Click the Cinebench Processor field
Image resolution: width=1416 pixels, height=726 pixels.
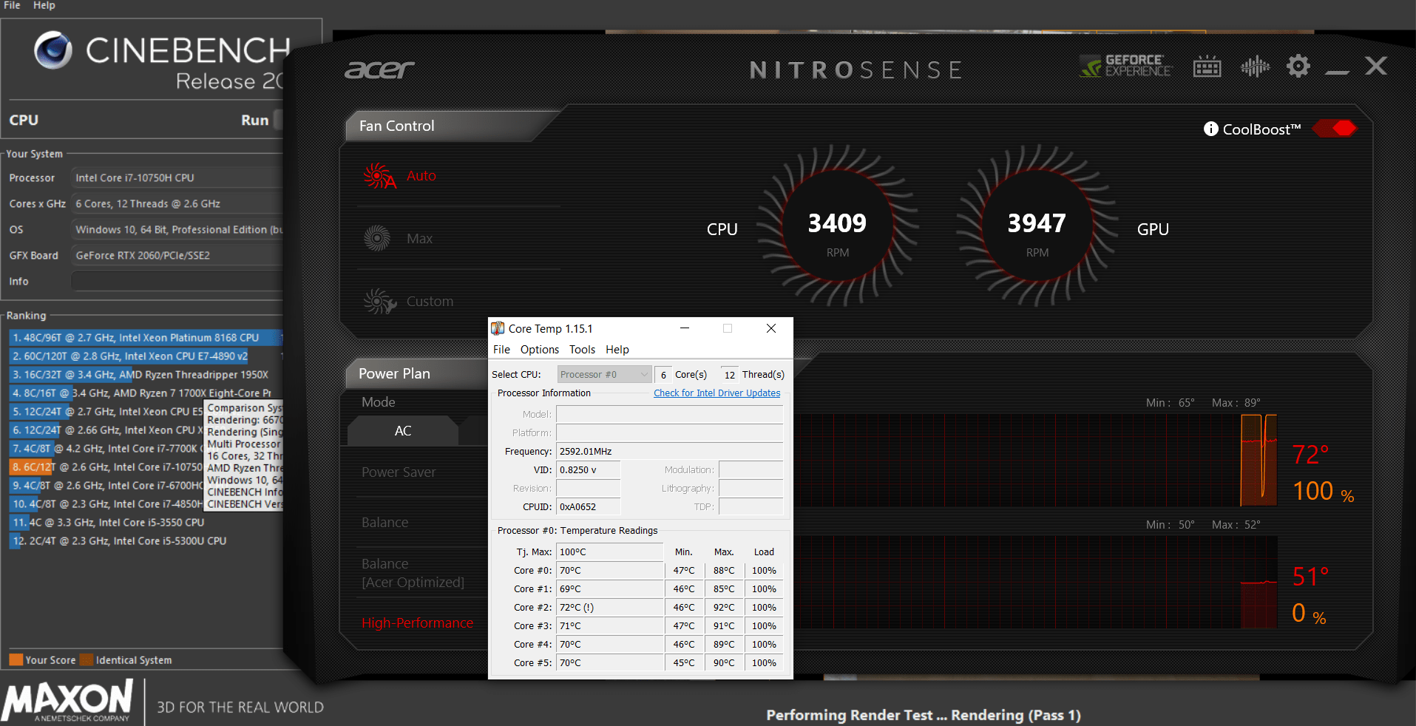[177, 177]
